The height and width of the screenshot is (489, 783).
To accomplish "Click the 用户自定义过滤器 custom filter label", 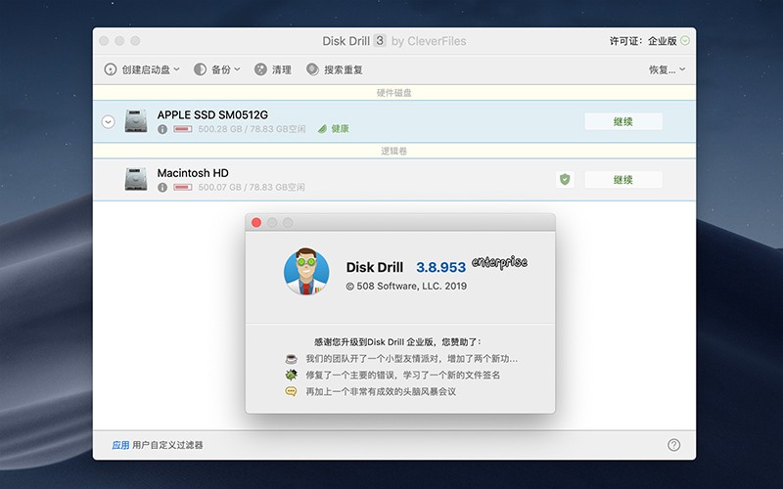I will [x=167, y=445].
